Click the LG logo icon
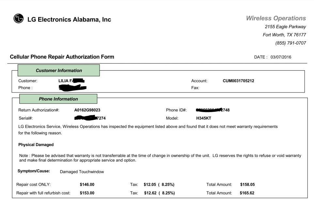Viewport: 314px width, 200px height. [x=19, y=19]
